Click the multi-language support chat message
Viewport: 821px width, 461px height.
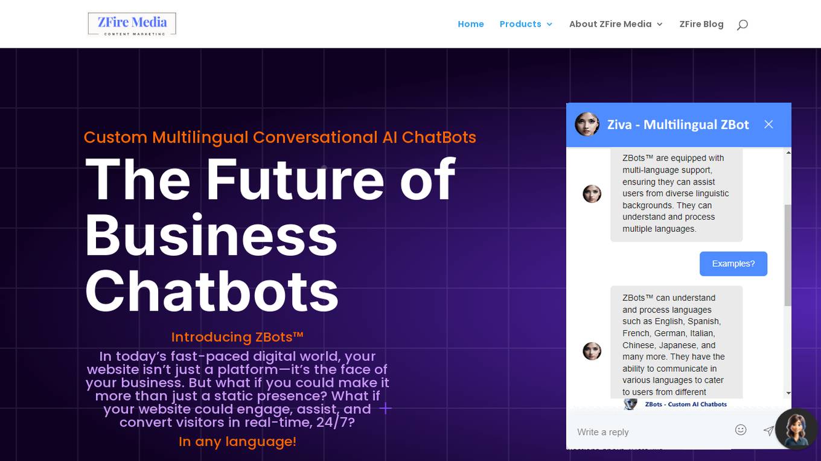[x=676, y=194]
